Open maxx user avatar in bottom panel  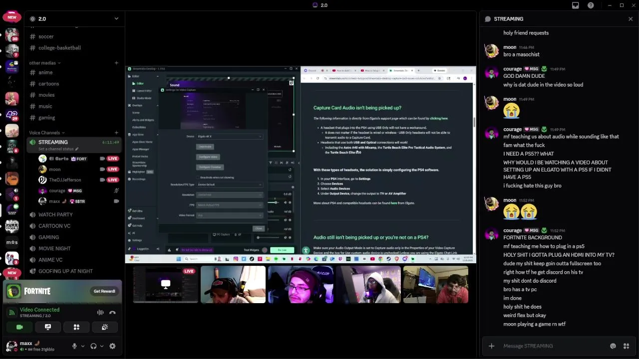(11, 346)
